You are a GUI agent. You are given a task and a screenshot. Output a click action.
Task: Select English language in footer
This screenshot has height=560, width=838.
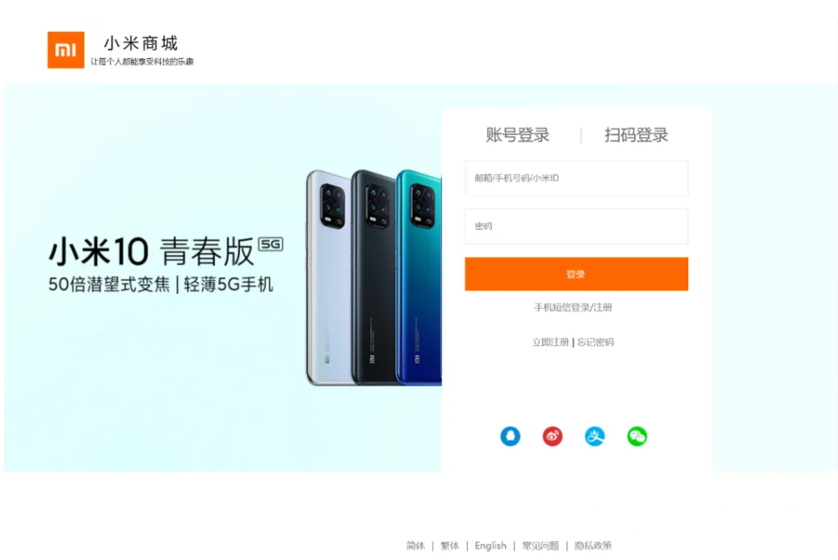490,546
